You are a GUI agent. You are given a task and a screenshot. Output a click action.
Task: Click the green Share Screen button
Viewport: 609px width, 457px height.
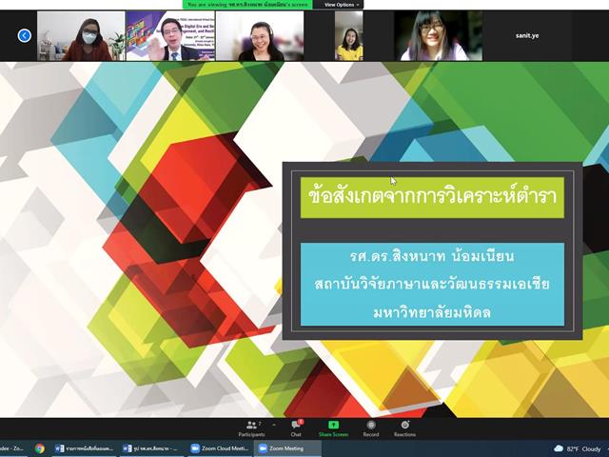pyautogui.click(x=333, y=428)
